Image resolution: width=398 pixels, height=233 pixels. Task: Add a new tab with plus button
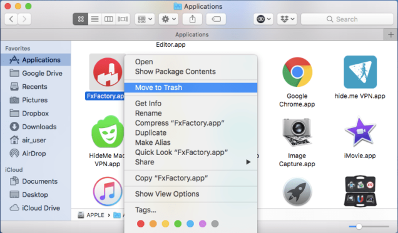click(390, 34)
